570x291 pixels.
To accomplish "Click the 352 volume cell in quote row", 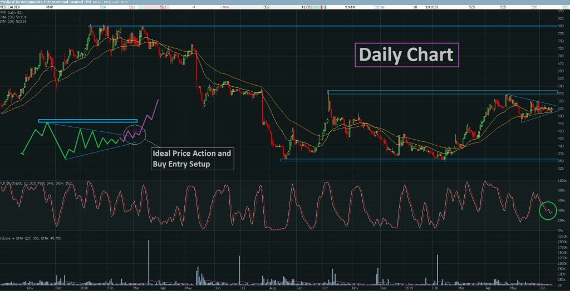I will coord(267,7).
